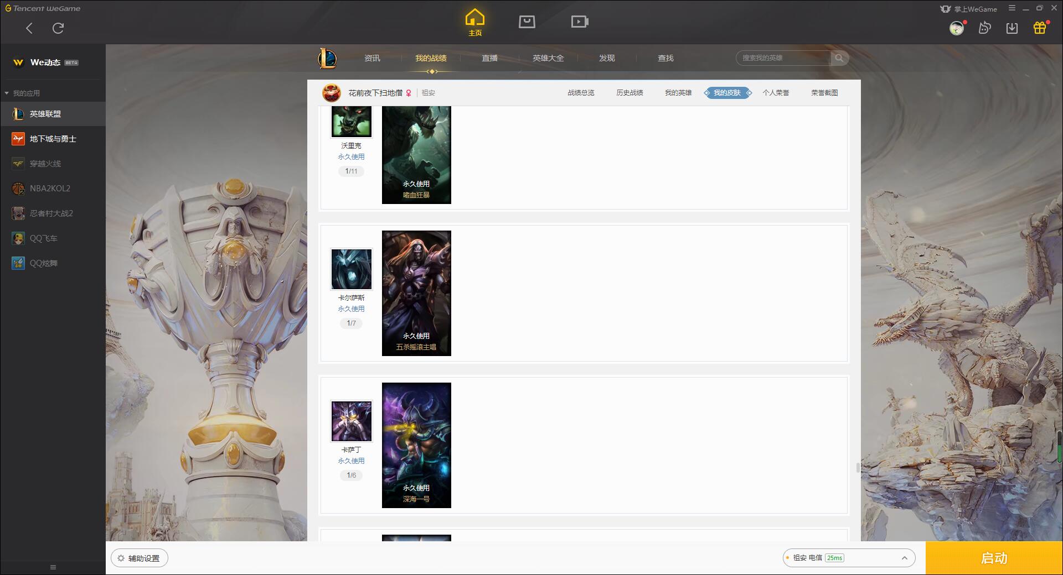Switch to 战绩总览 sub-tab
Screen dimensions: 1063x575
tap(581, 93)
